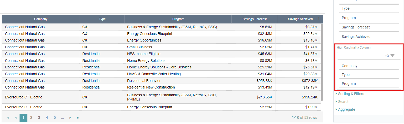This screenshot has width=404, height=124.
Task: Expand the Sorting & Filters section
Action: pyautogui.click(x=351, y=94)
